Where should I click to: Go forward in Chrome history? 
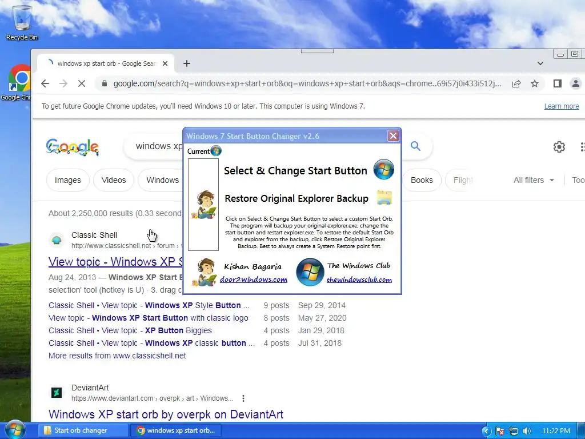[x=63, y=83]
